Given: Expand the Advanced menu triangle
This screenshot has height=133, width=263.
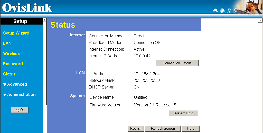Looking at the screenshot, I should click(x=5, y=84).
